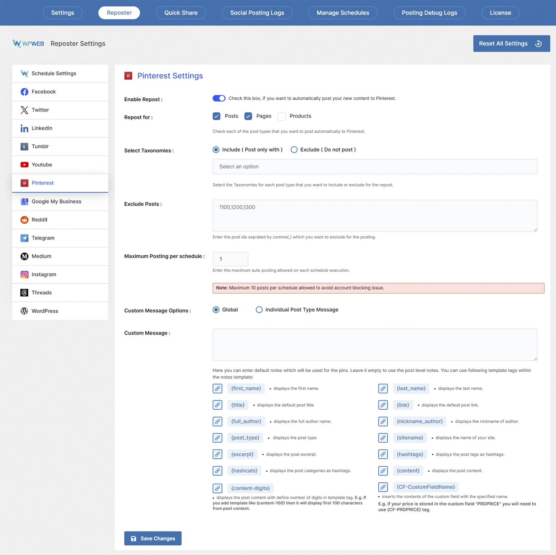This screenshot has height=555, width=556.
Task: Click copy icon next to {content-digits} tag
Action: click(x=217, y=488)
